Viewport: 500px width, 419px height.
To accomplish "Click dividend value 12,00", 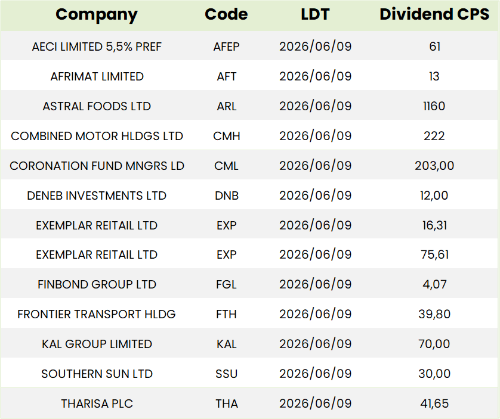I will 434,195.
